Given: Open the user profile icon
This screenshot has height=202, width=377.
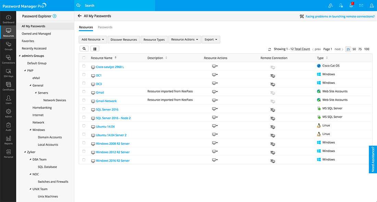Looking at the screenshot, I should pos(372,5).
